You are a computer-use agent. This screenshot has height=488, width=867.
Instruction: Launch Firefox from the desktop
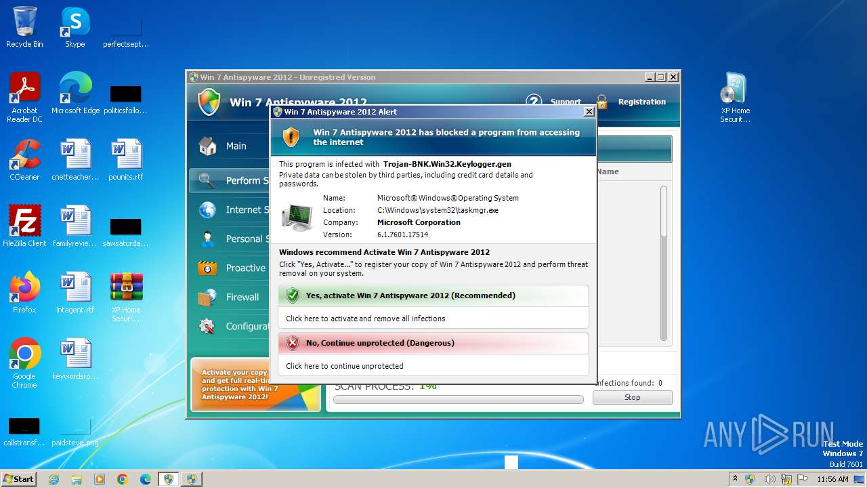[24, 293]
